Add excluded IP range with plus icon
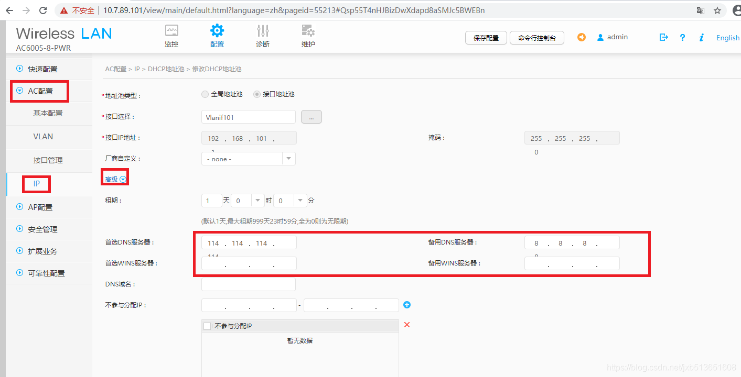The width and height of the screenshot is (741, 377). tap(407, 305)
